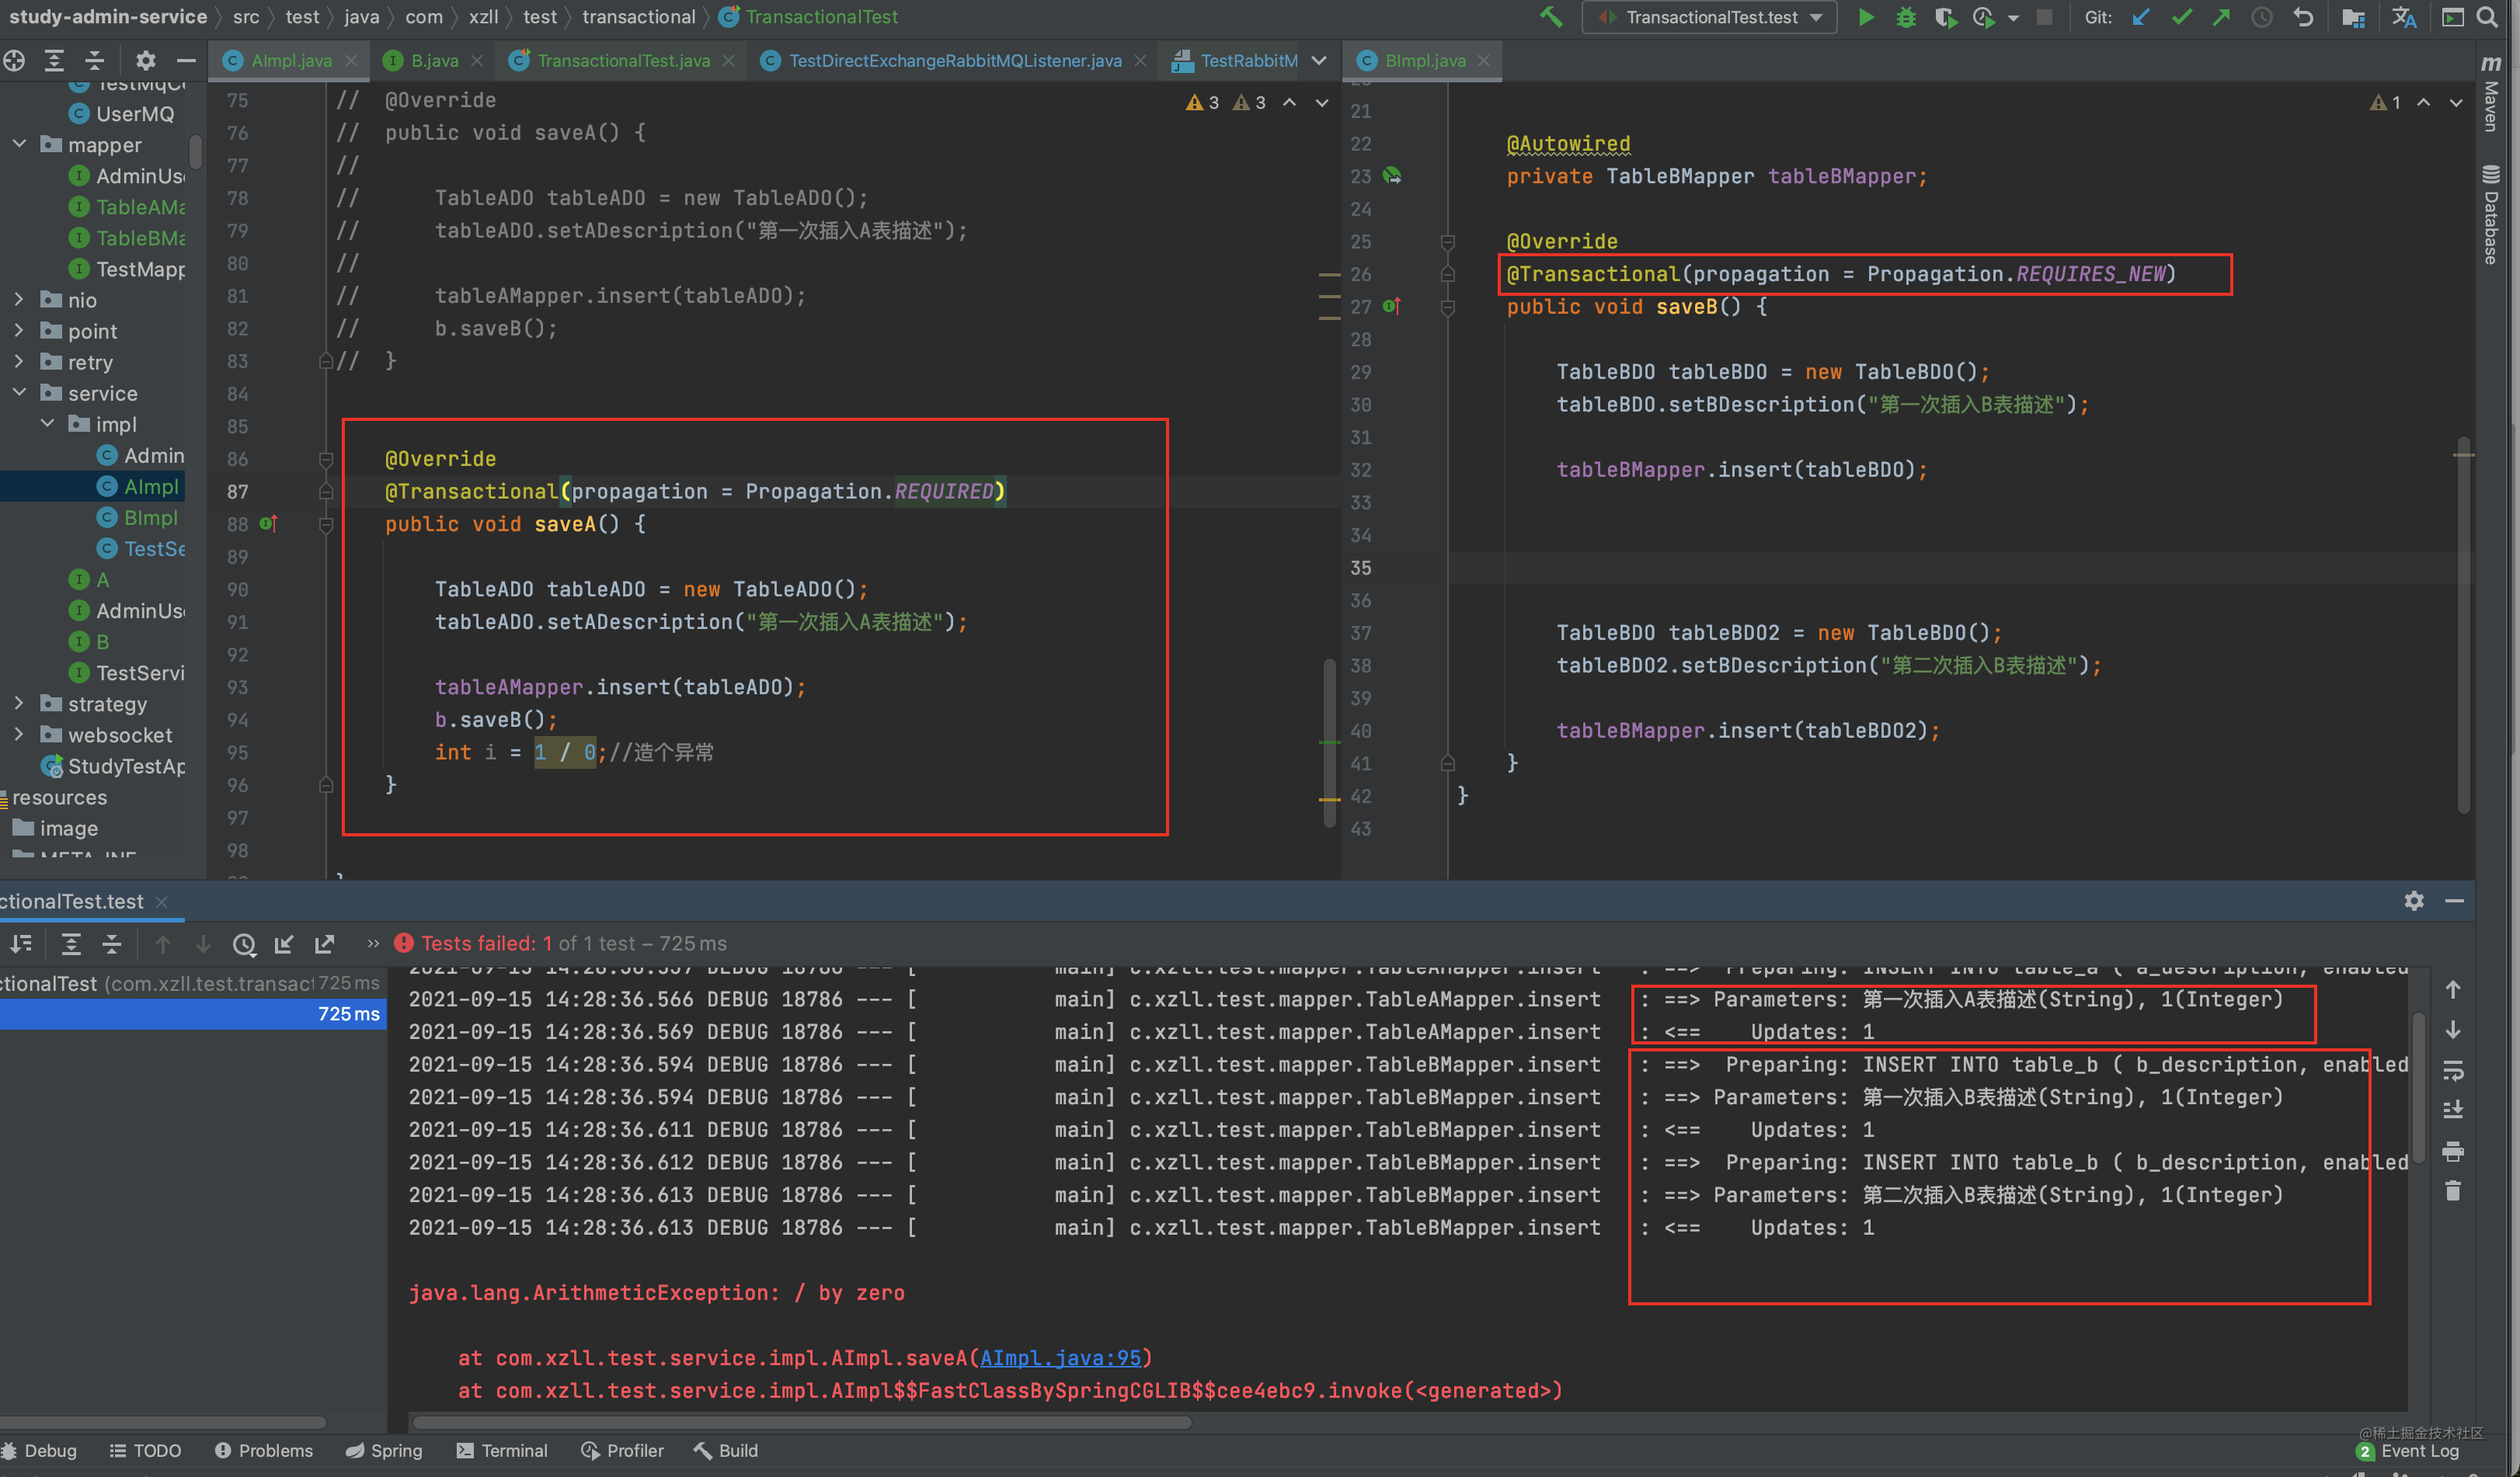This screenshot has width=2520, height=1477.
Task: Run TransactionalTest with green play button
Action: 1865,17
